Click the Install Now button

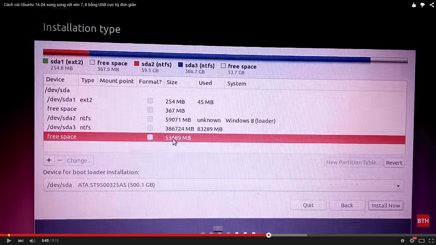386,205
